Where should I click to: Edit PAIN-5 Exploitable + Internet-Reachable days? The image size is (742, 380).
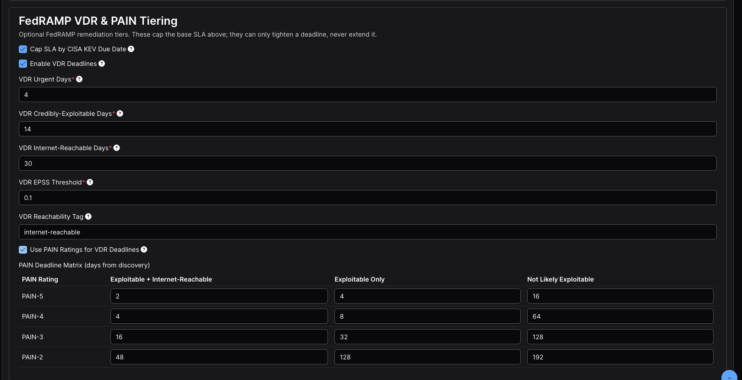219,296
